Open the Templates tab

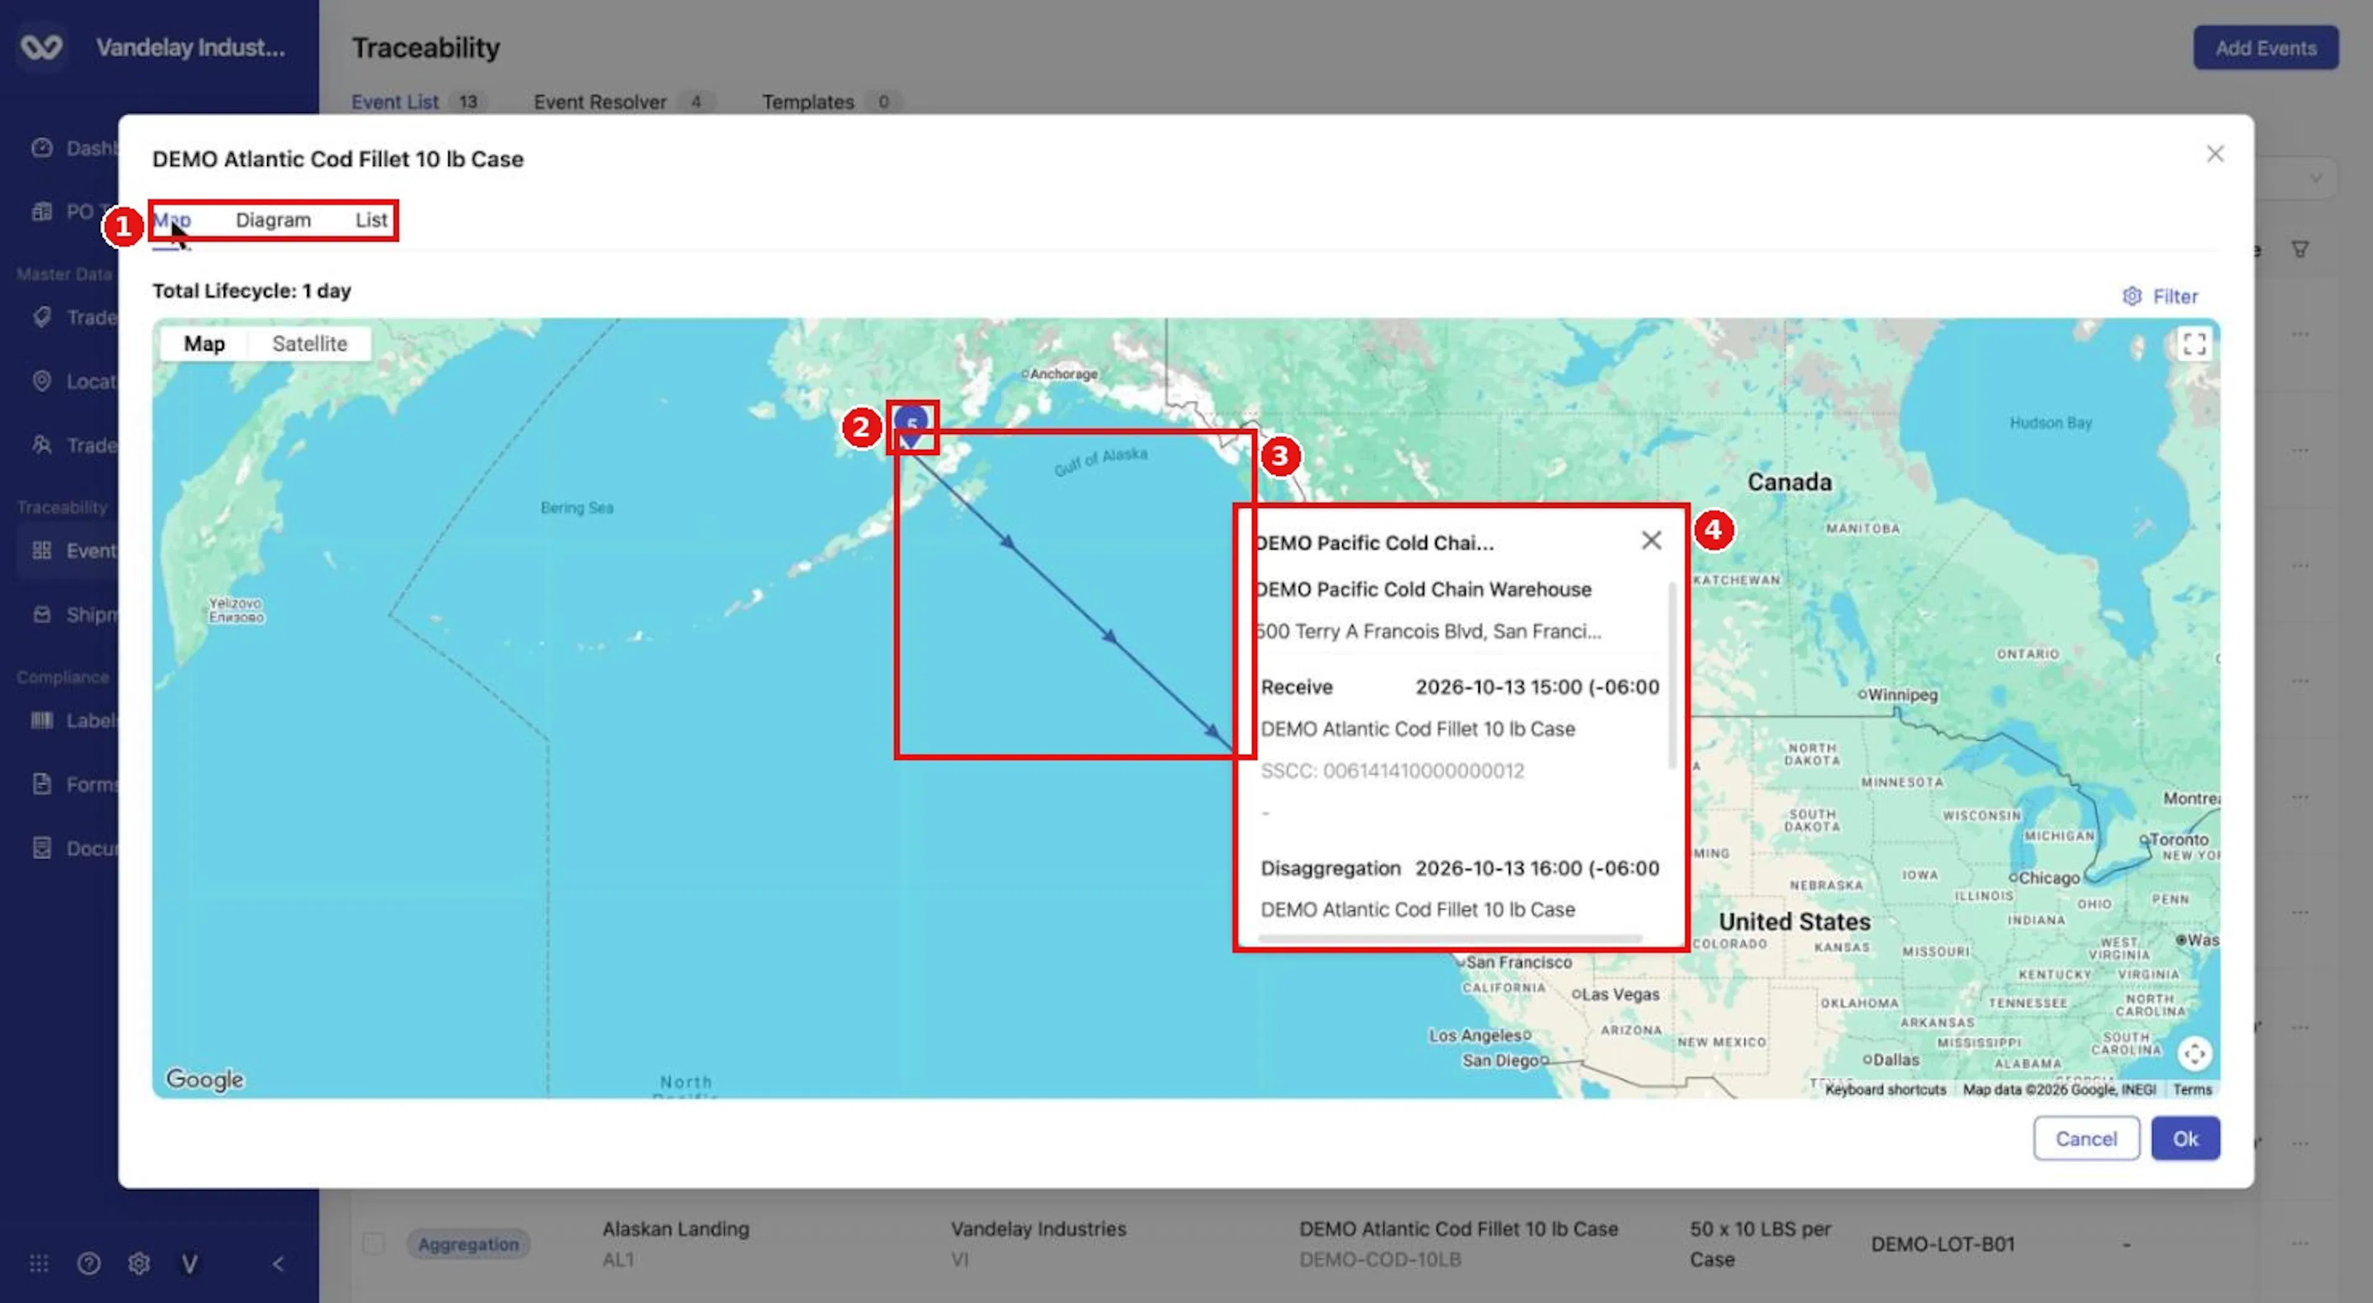tap(807, 102)
